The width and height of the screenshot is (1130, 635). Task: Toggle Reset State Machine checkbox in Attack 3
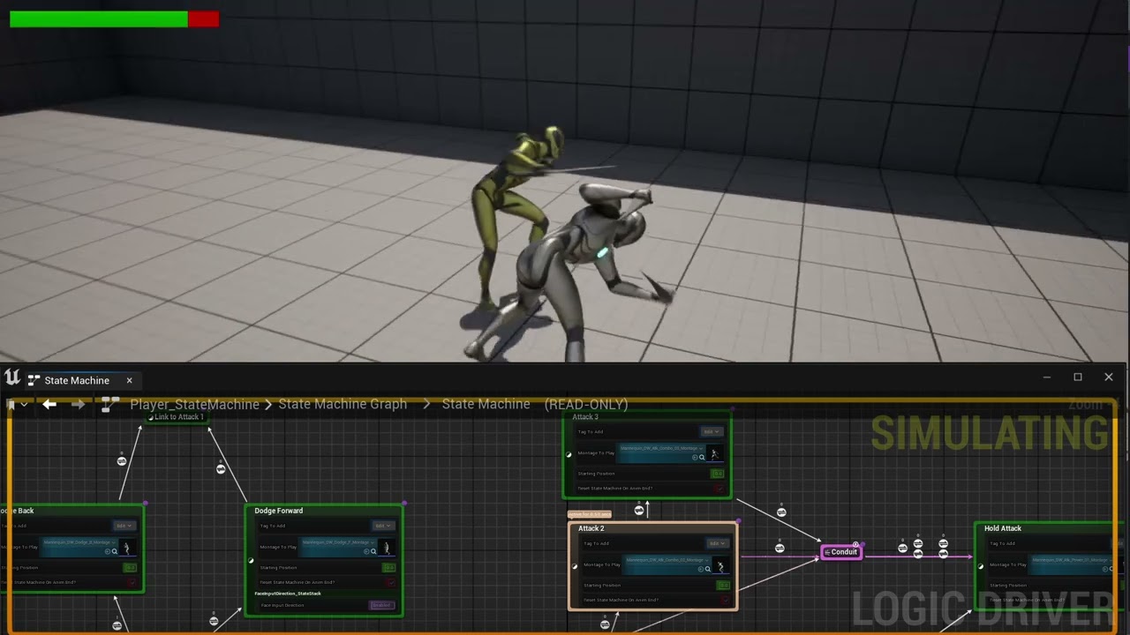719,489
